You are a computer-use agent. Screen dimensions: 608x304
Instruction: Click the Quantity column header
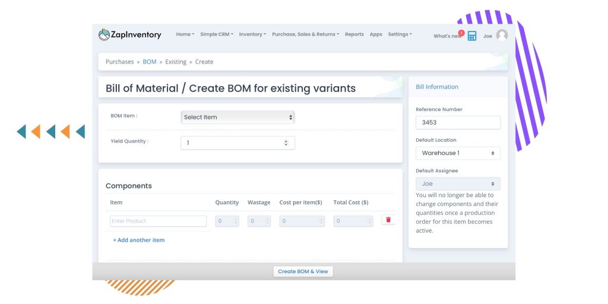pos(227,202)
